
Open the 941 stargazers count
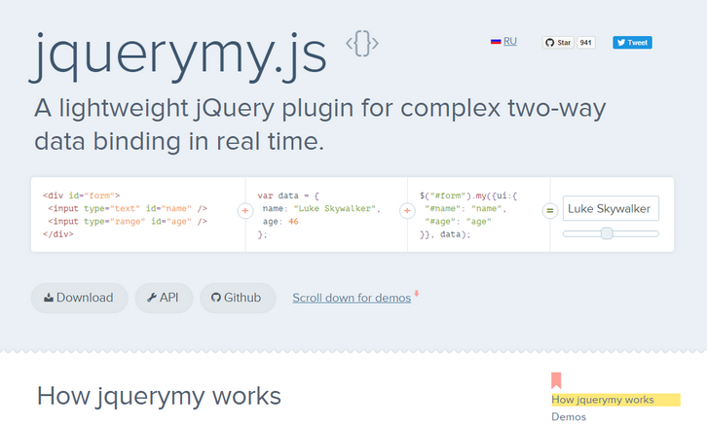click(x=585, y=43)
